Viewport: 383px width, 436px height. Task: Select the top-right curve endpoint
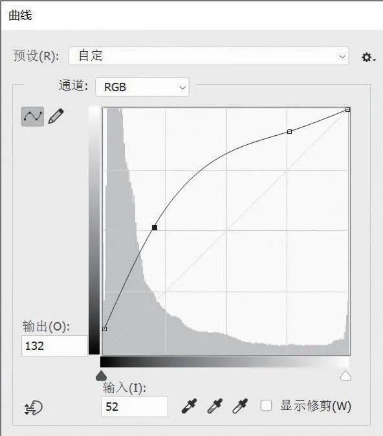347,110
